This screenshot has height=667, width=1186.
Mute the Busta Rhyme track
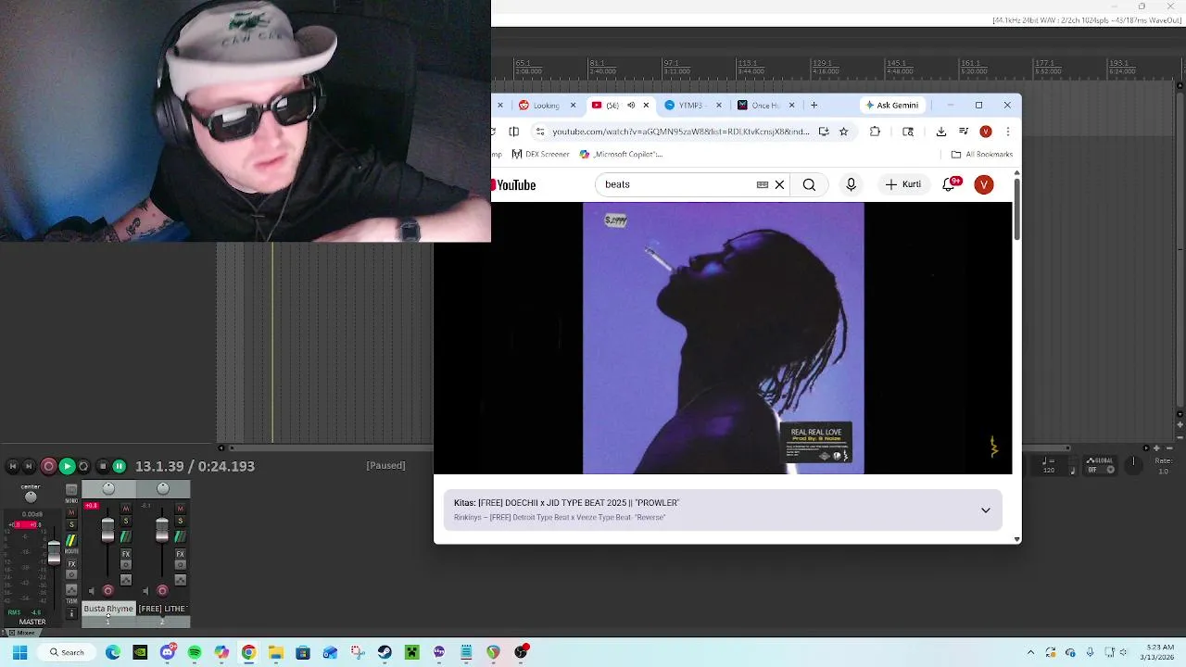tap(126, 509)
